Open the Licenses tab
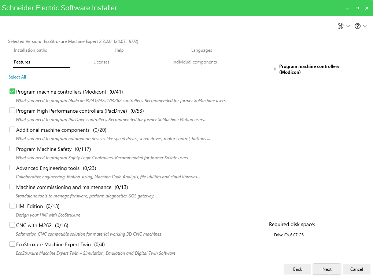The height and width of the screenshot is (280, 373). coord(101,62)
